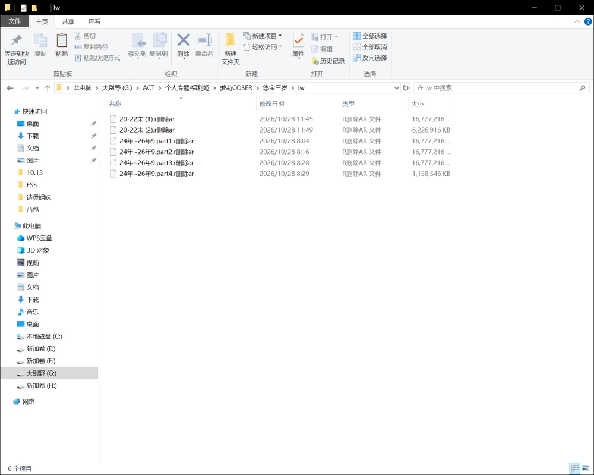Collapse the ribbon with the chevron
Screen dimensions: 594x475
[577, 21]
